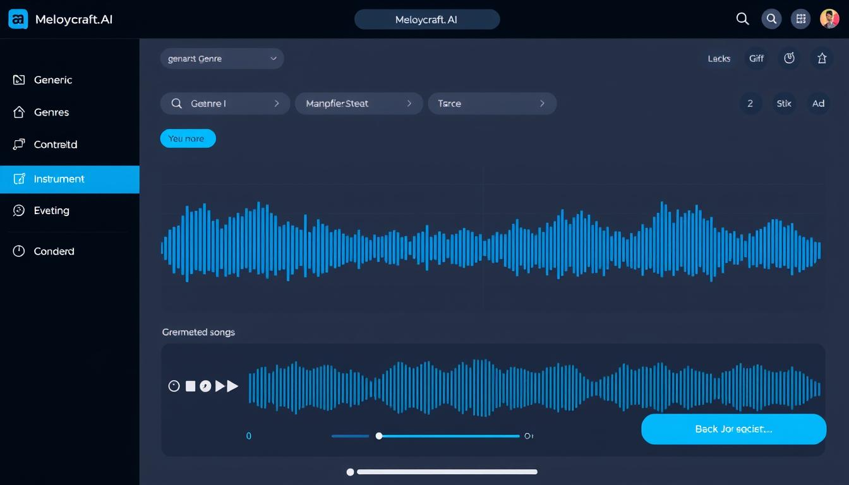This screenshot has width=849, height=485.
Task: Open the grid apps icon in header
Action: 800,19
